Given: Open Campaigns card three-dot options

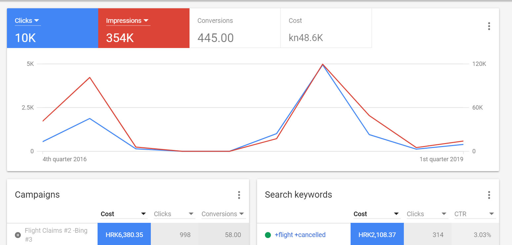Looking at the screenshot, I should (239, 195).
